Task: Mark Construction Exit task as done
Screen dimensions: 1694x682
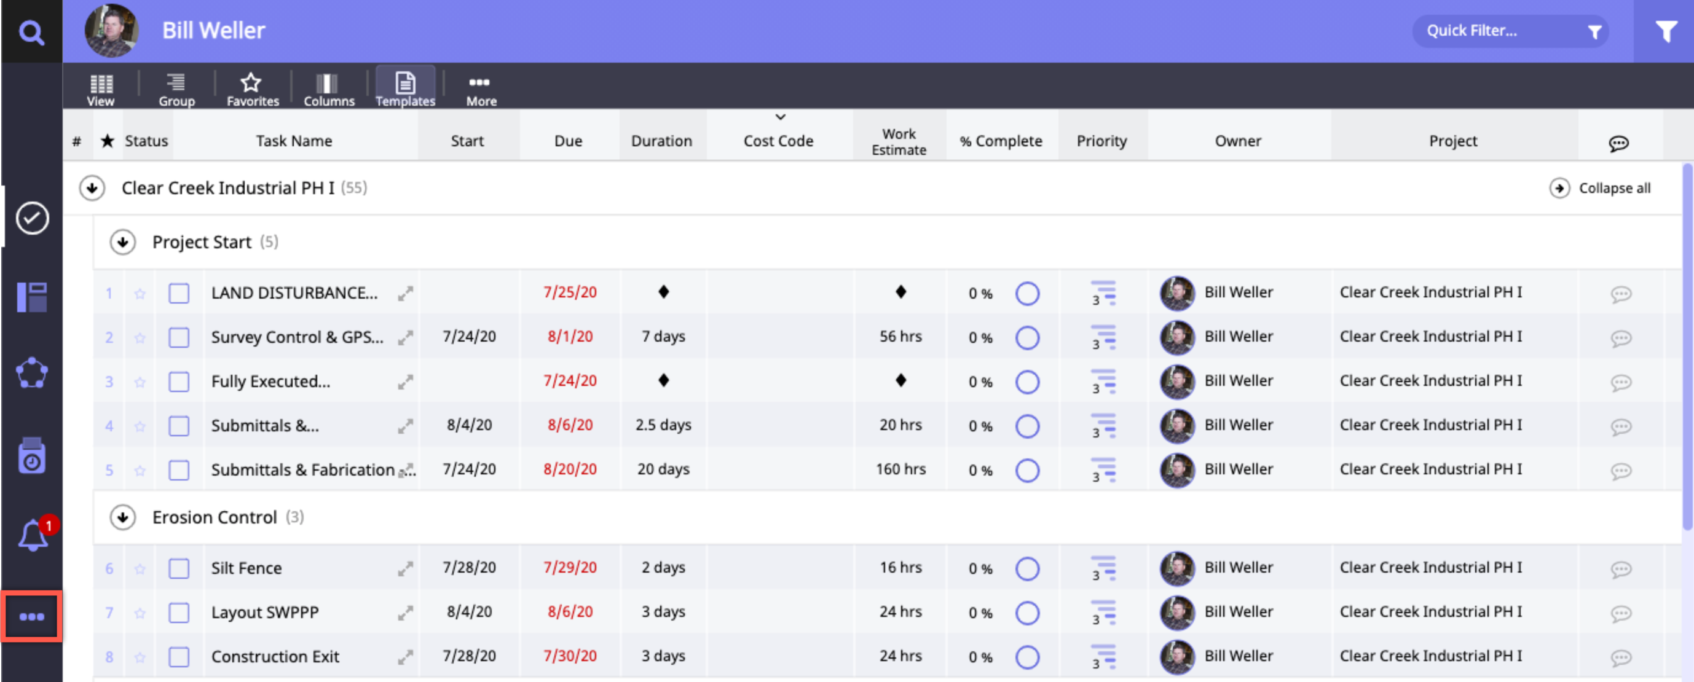Action: click(x=179, y=656)
